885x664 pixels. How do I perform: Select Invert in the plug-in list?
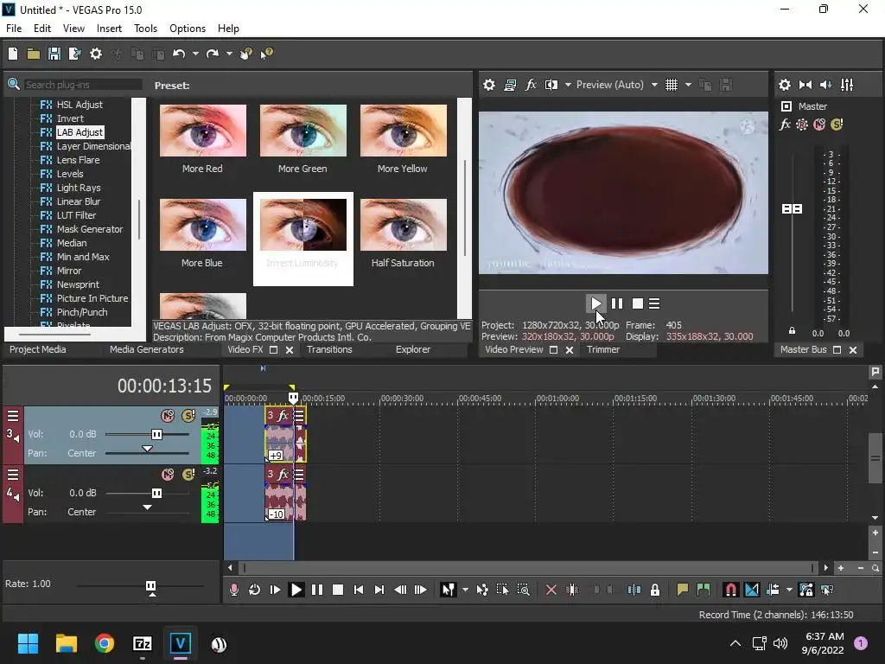point(70,118)
